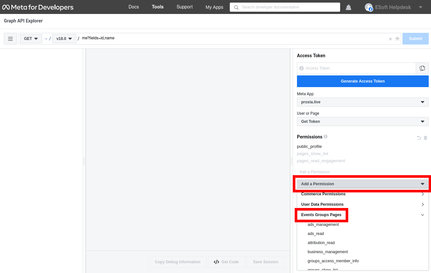Viewport: 431px width, 273px height.
Task: Open the Docs menu
Action: pos(133,7)
